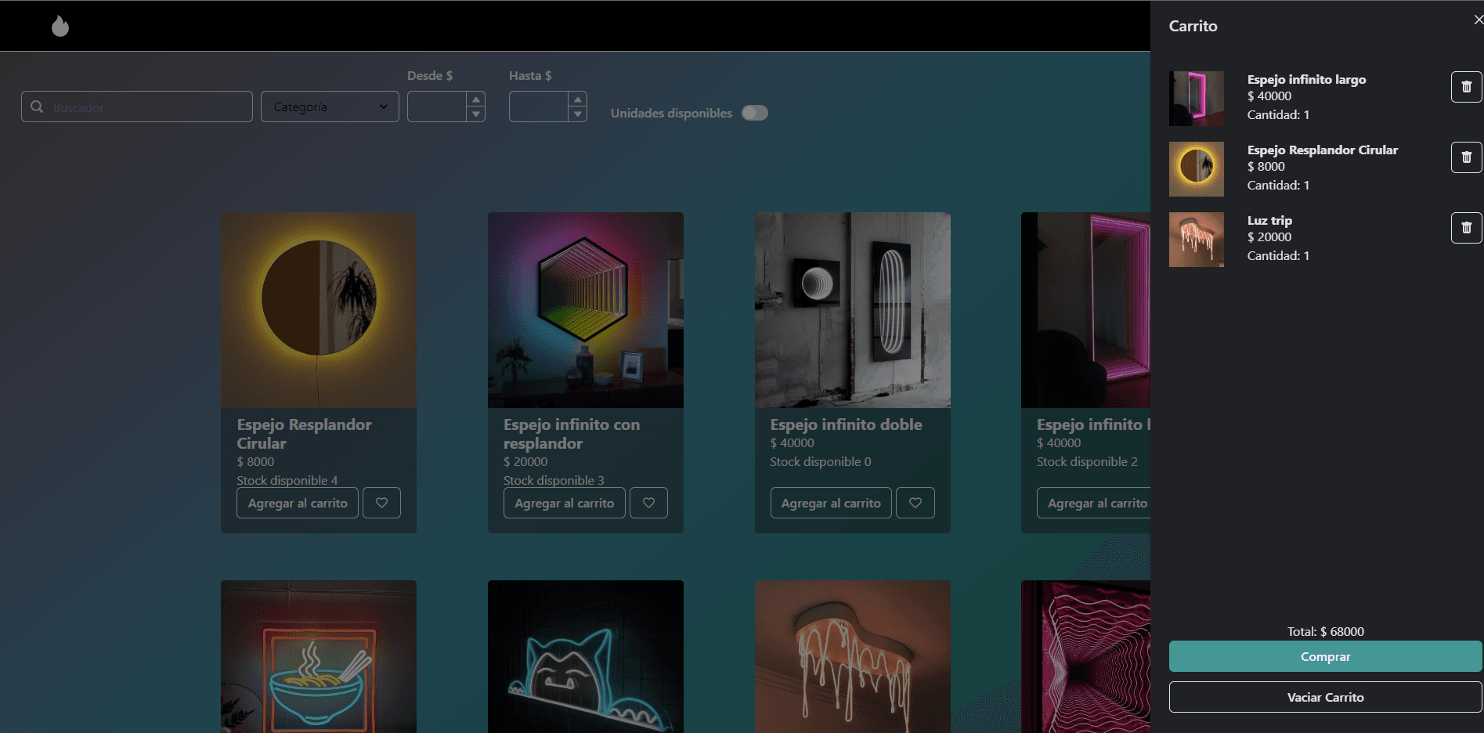The image size is (1484, 733).
Task: Open the pink wavy tunnel product image
Action: pos(1086,656)
